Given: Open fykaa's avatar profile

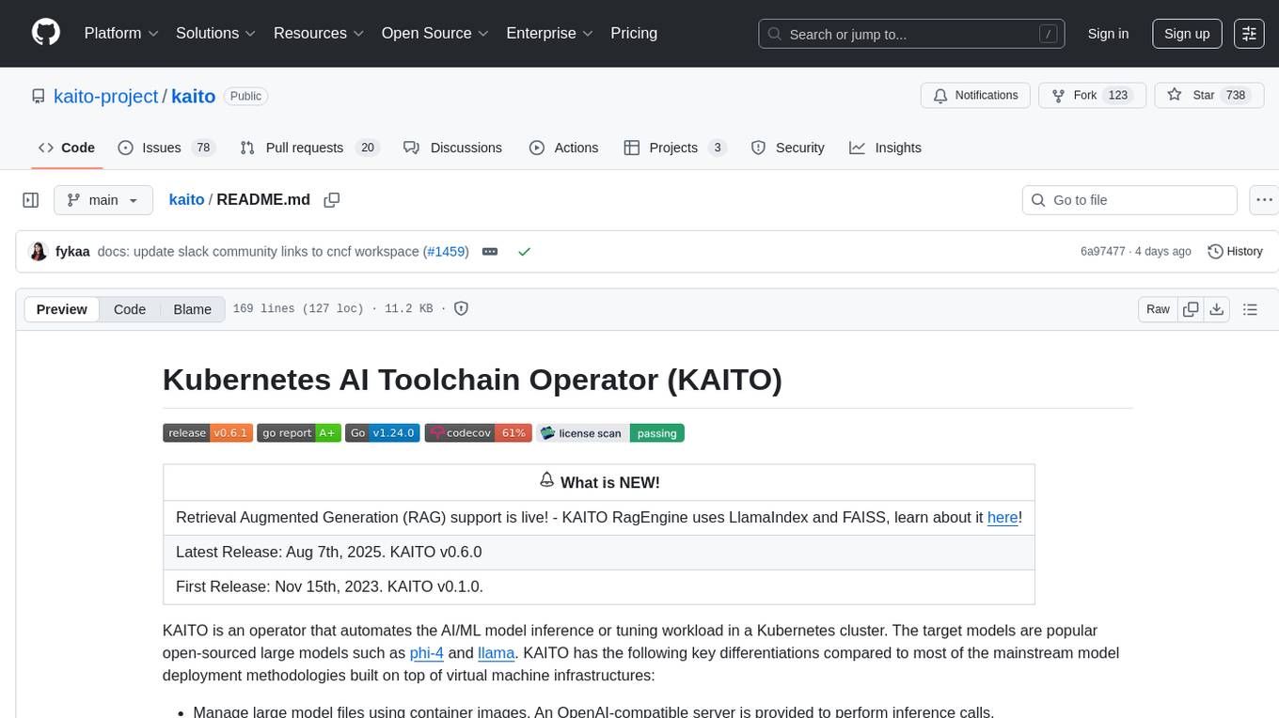Looking at the screenshot, I should [x=39, y=252].
